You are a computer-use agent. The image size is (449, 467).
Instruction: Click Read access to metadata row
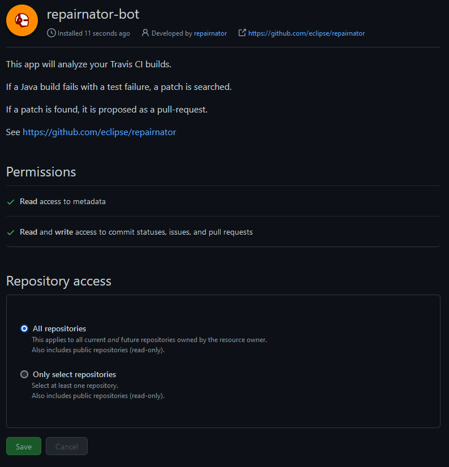pyautogui.click(x=223, y=201)
